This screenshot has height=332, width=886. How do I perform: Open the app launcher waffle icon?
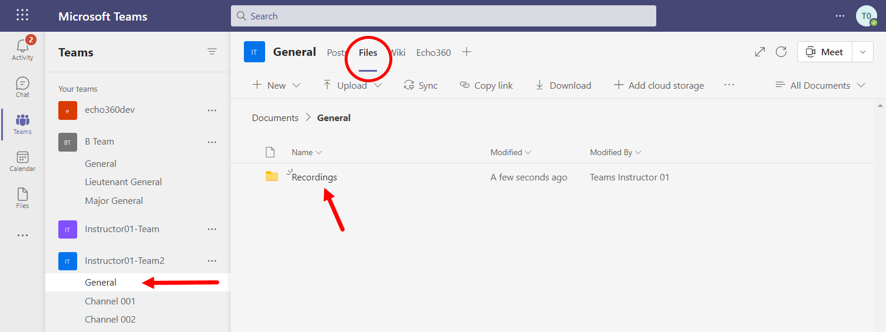pos(22,15)
